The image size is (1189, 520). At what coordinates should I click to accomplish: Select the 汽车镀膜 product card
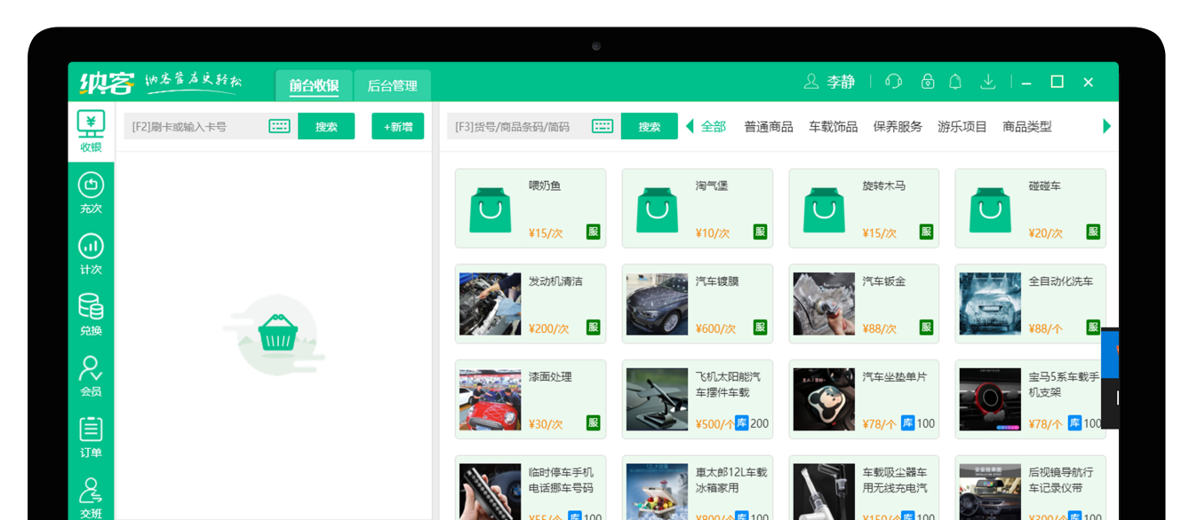[697, 303]
